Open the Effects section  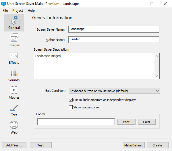click(x=14, y=58)
